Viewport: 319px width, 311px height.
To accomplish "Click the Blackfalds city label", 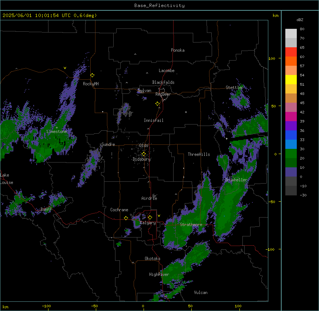I will point(163,82).
